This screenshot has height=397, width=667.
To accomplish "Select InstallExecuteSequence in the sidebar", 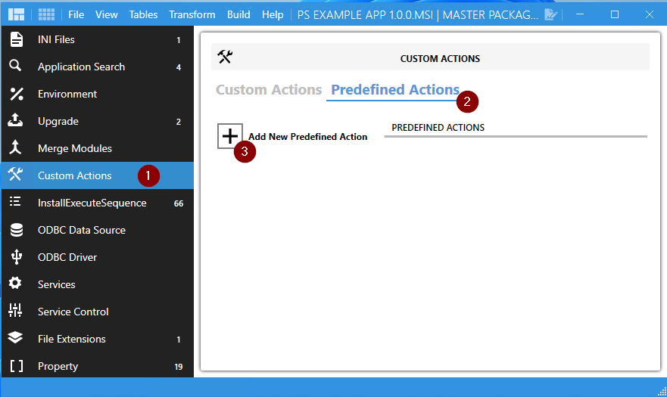I will tap(98, 203).
